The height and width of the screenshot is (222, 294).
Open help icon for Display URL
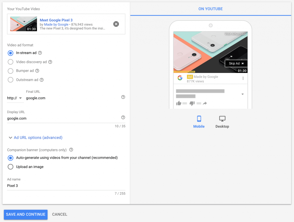point(123,117)
